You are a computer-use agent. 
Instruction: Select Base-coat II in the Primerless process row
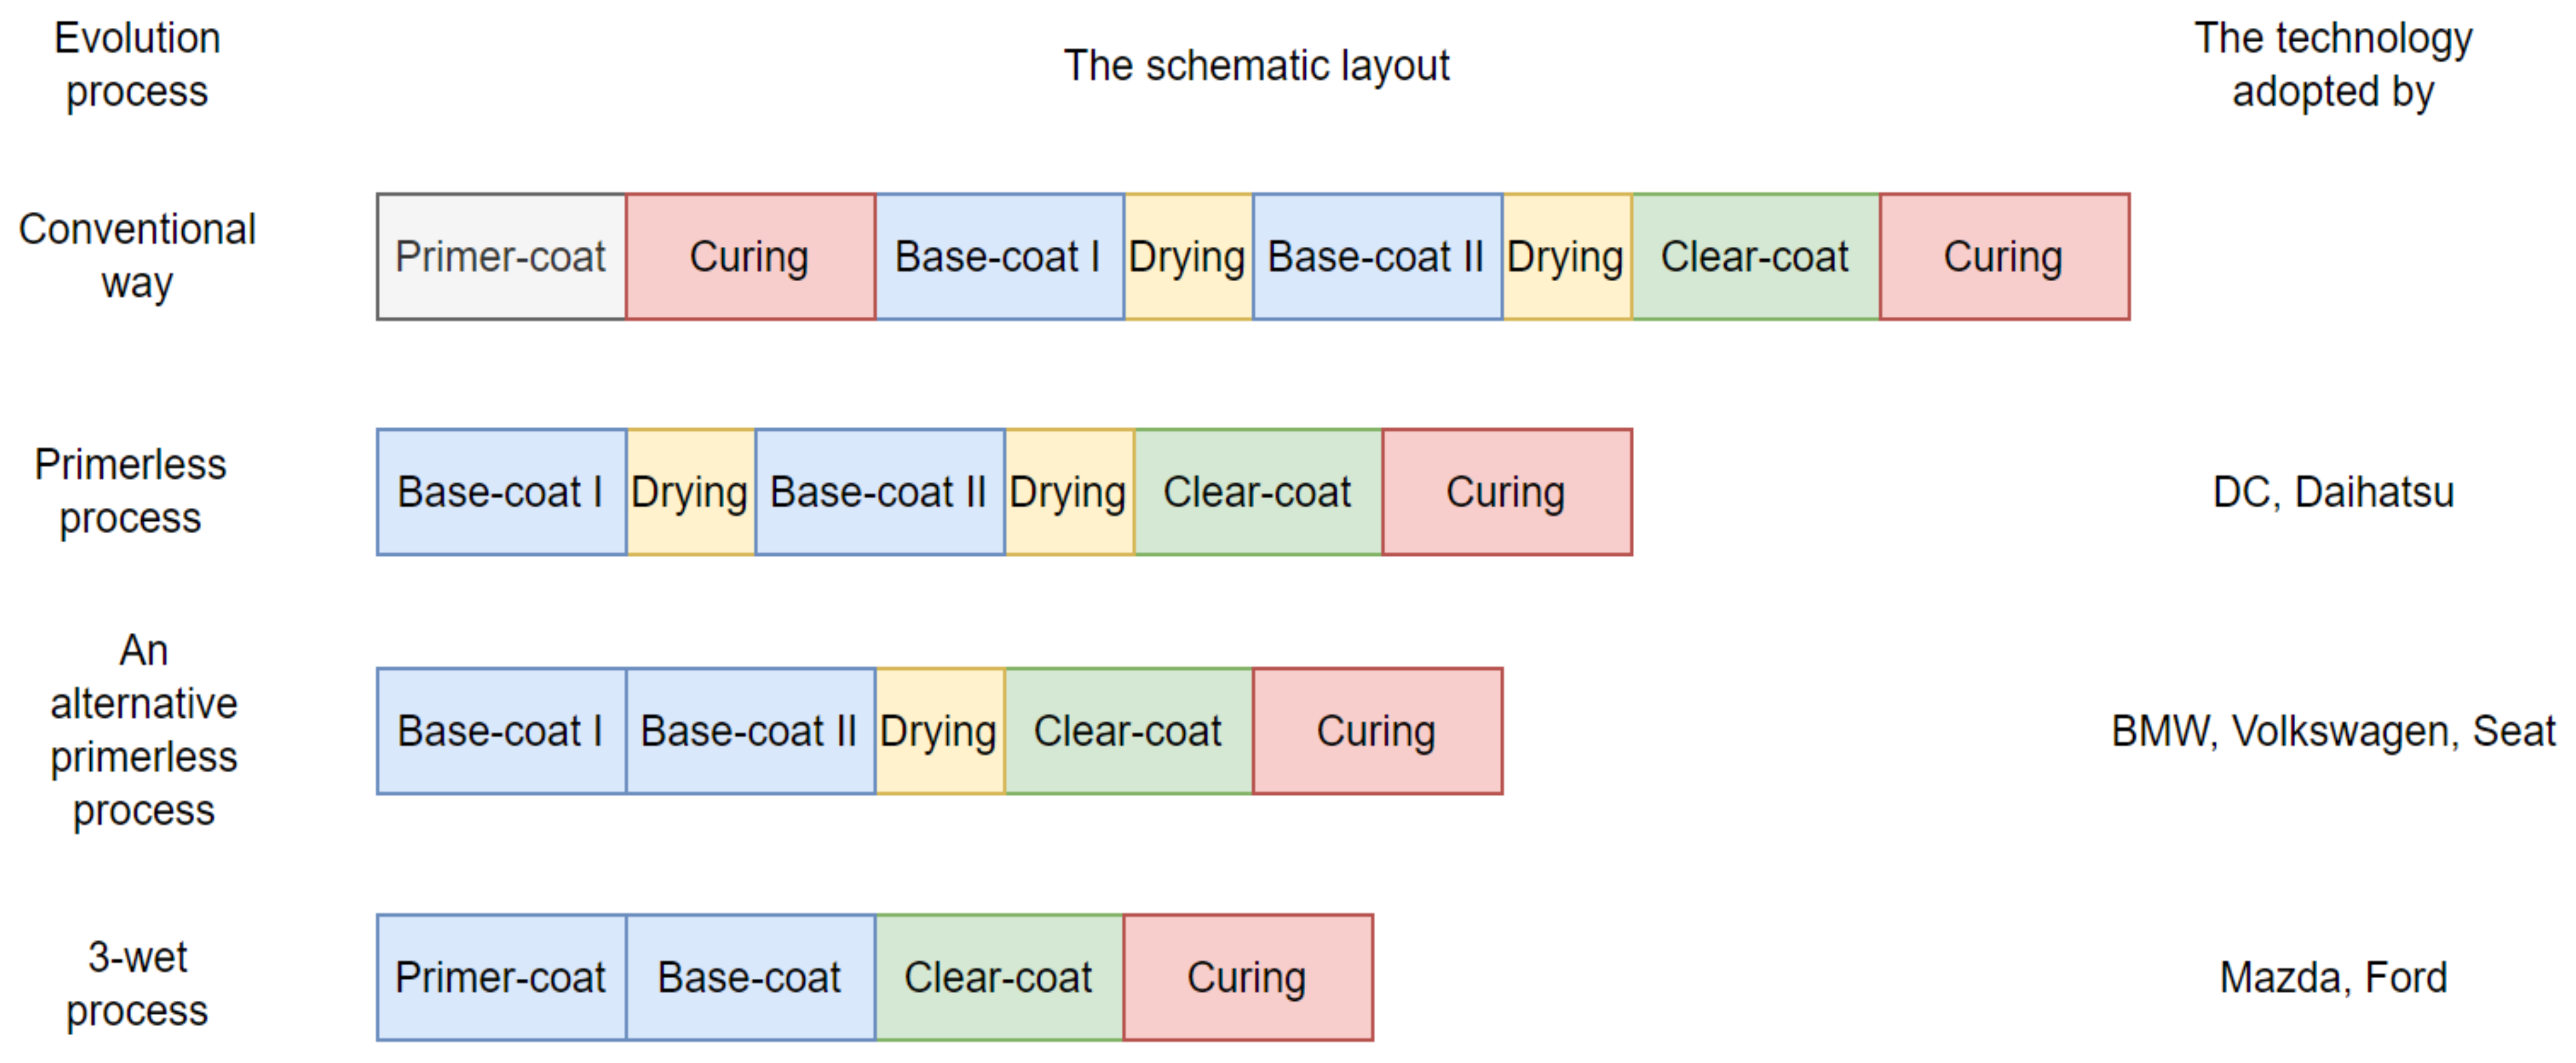(879, 492)
